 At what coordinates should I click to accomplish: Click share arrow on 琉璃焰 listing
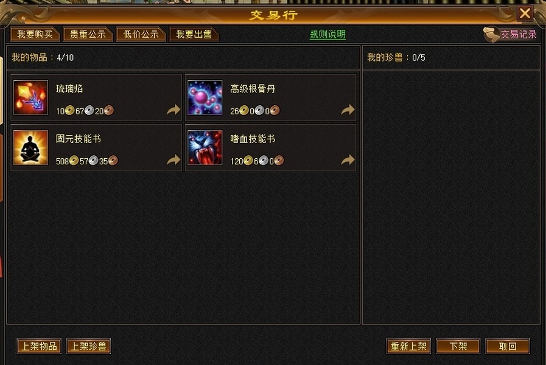tap(173, 109)
